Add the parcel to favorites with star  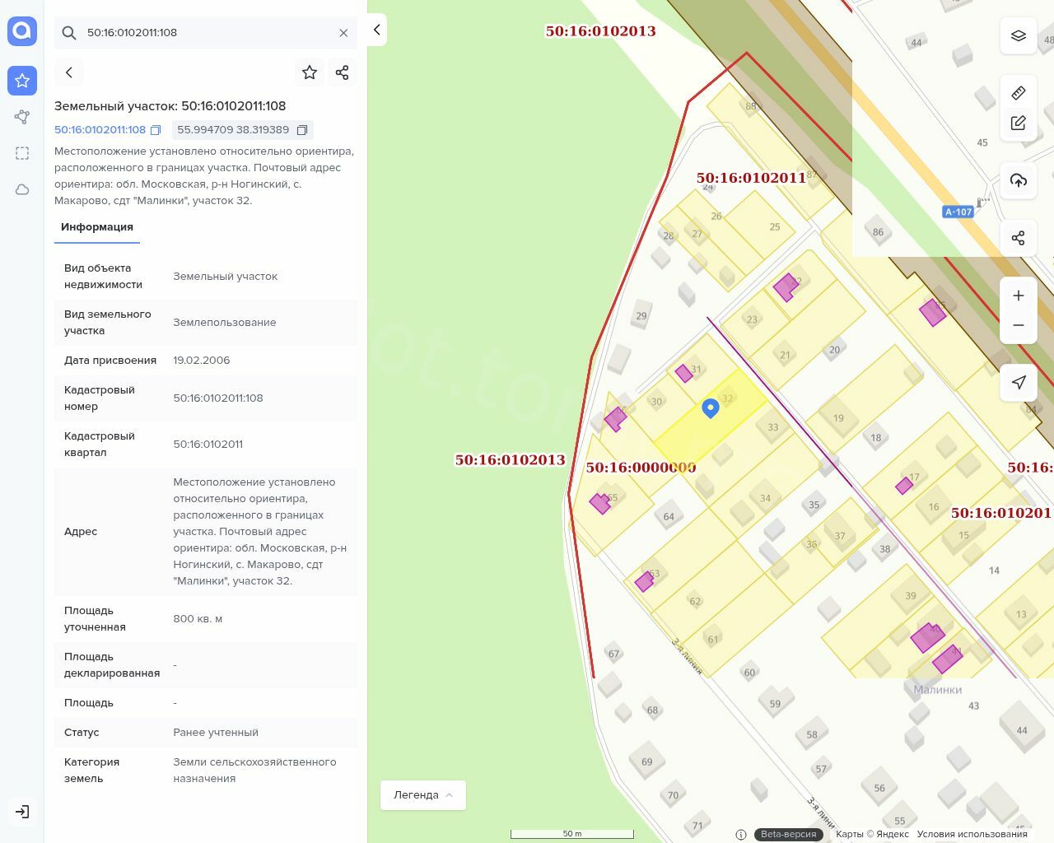click(x=310, y=72)
